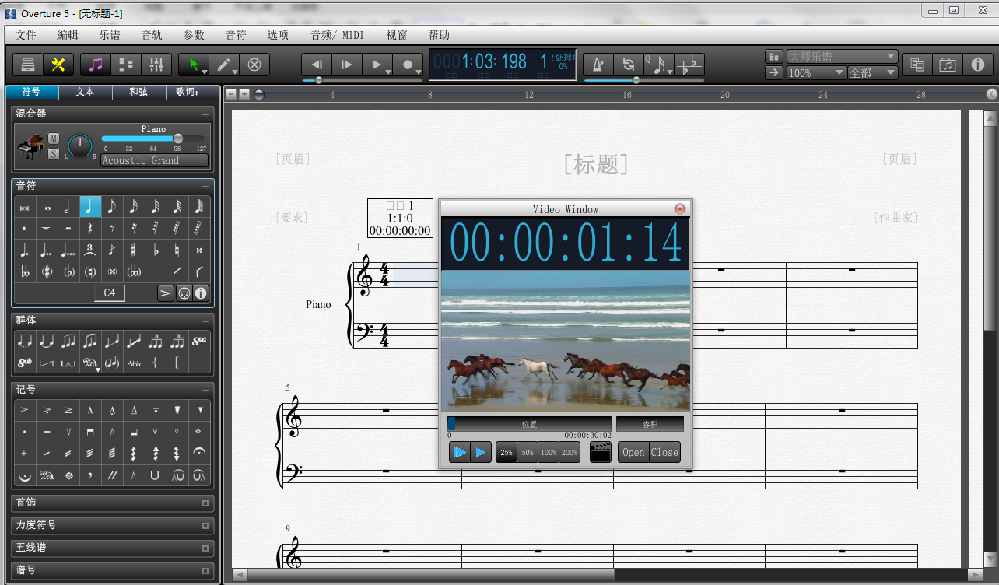999x585 pixels.
Task: Click the record button in the transport
Action: tap(408, 65)
